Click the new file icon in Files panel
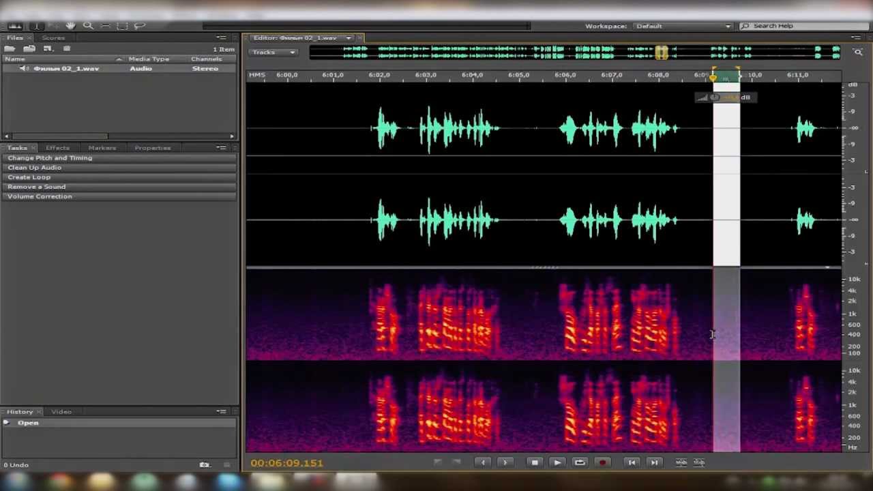Image resolution: width=873 pixels, height=491 pixels. click(x=48, y=48)
